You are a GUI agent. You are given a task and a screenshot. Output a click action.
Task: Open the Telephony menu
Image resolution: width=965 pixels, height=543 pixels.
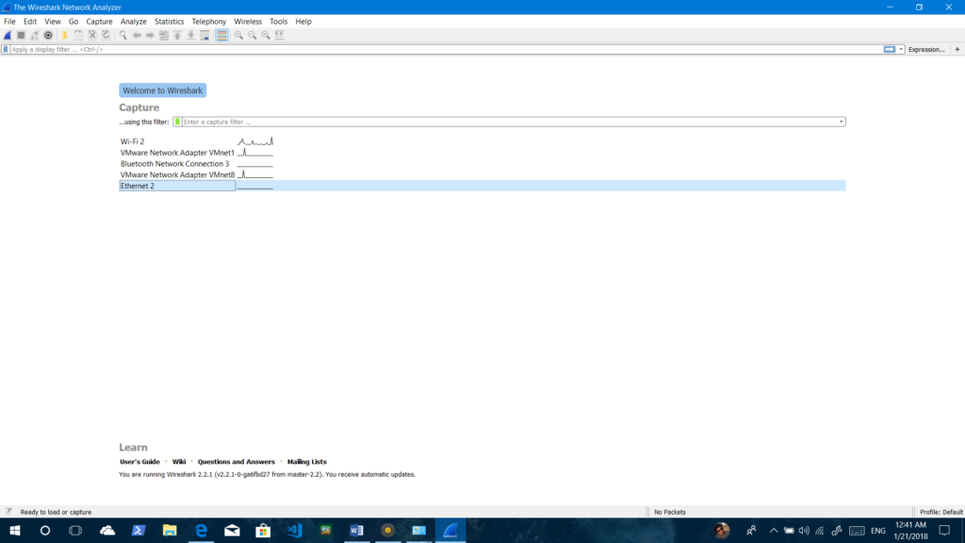[208, 21]
